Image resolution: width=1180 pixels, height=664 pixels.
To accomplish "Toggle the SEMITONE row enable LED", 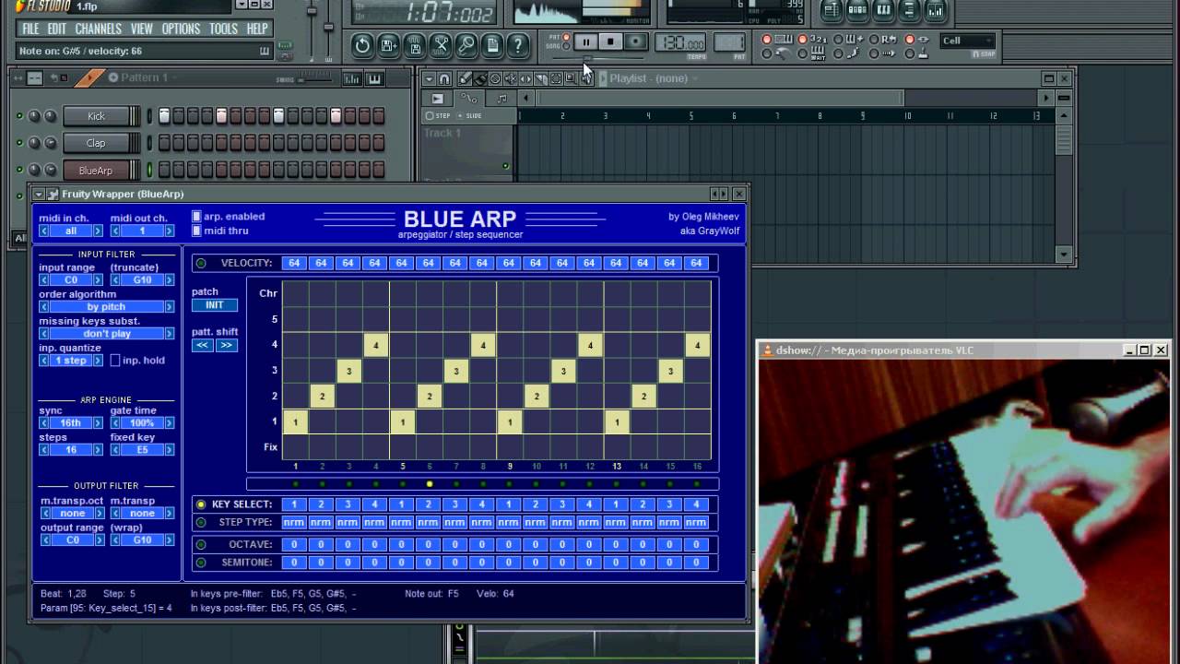I will [201, 563].
